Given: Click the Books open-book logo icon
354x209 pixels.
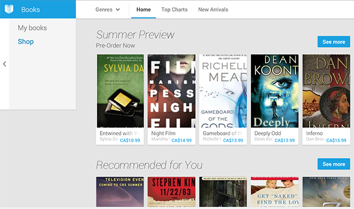Looking at the screenshot, I should click(9, 9).
